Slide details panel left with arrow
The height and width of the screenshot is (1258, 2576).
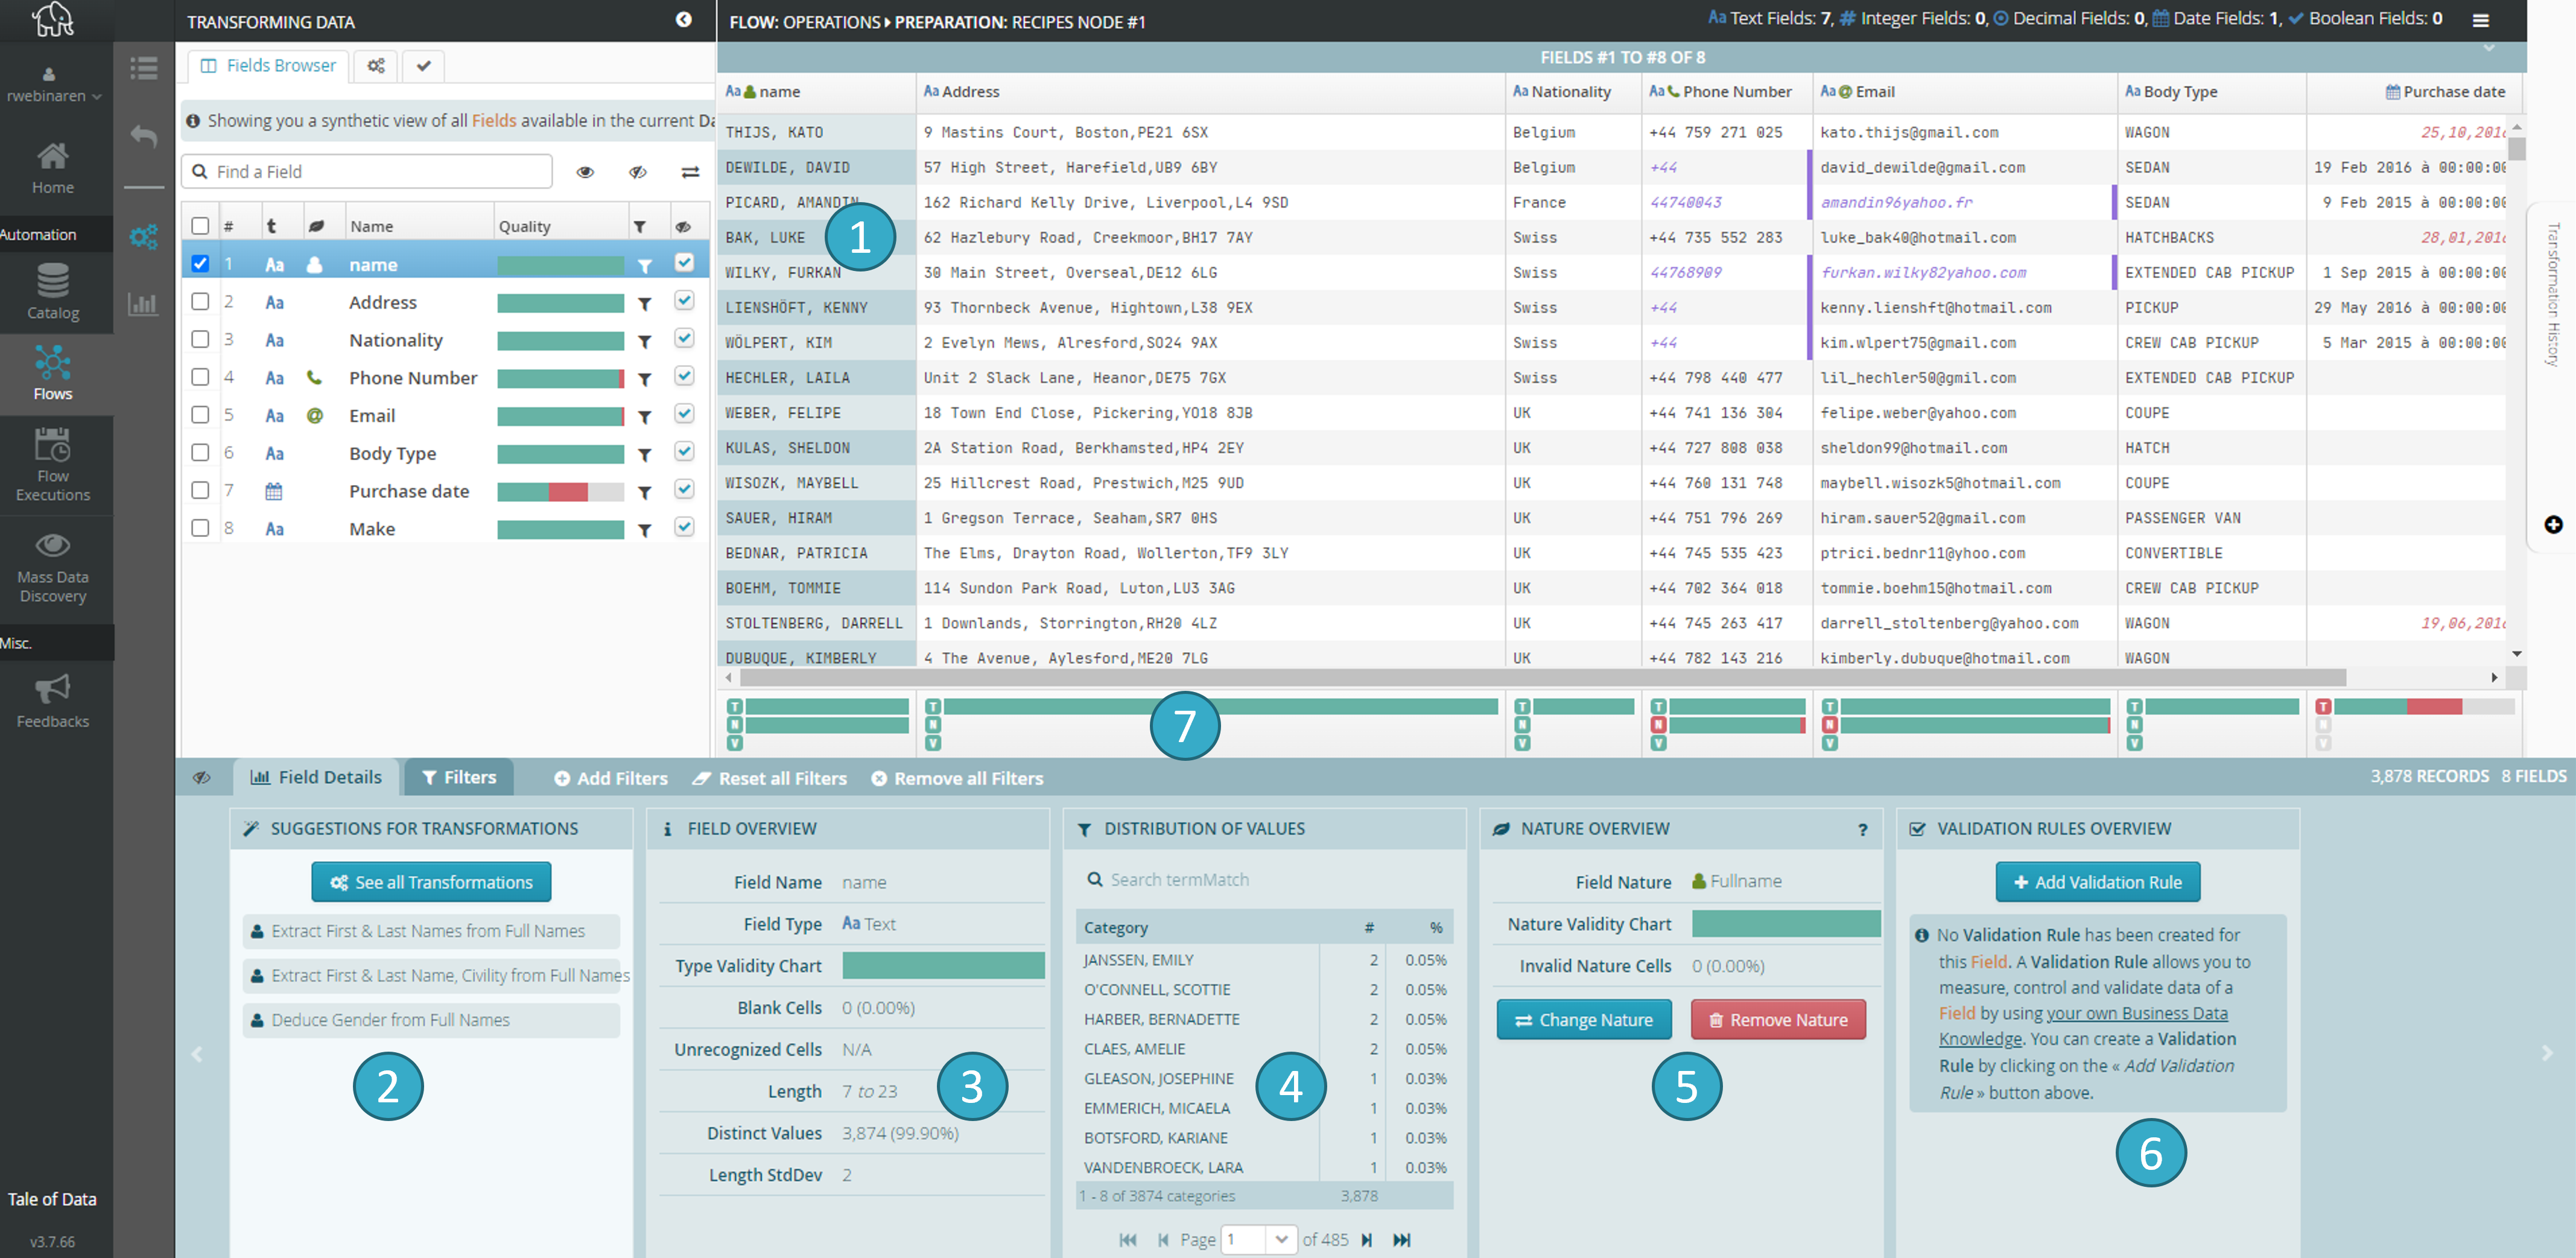(x=197, y=1054)
